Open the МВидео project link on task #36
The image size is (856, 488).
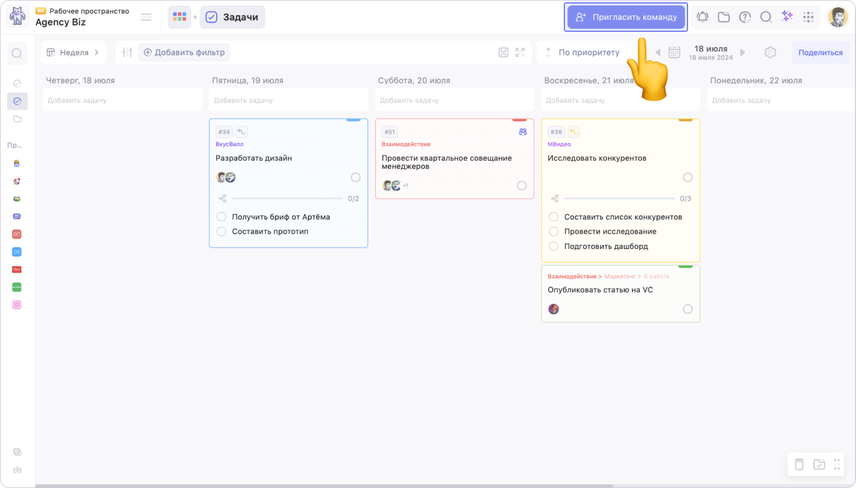(559, 144)
